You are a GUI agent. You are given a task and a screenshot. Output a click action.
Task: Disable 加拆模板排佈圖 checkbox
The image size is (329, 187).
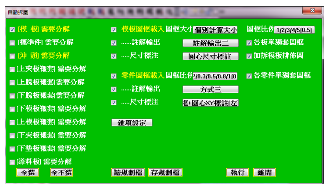(x=249, y=56)
